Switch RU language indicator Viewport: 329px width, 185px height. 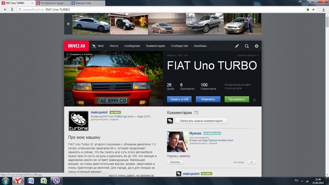[296, 181]
